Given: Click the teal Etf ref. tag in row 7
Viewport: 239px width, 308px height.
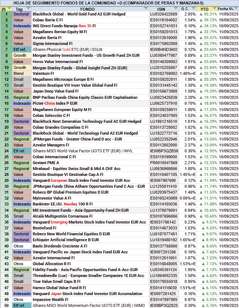Looking at the screenshot, I should tap(21, 49).
